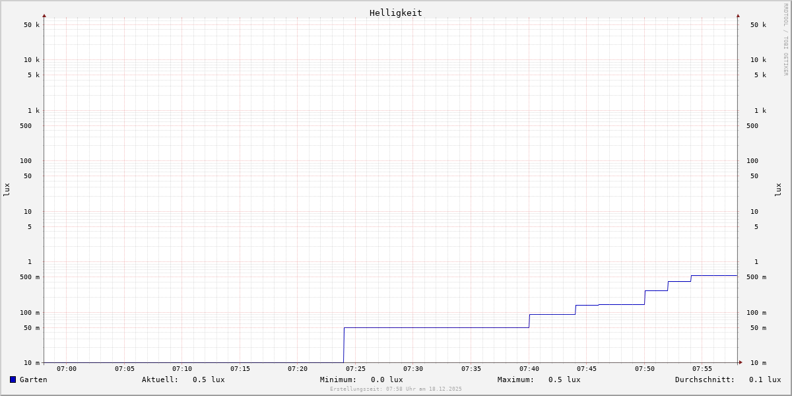792x396 pixels.
Task: Click the 07:55 time axis label
Action: coord(702,369)
